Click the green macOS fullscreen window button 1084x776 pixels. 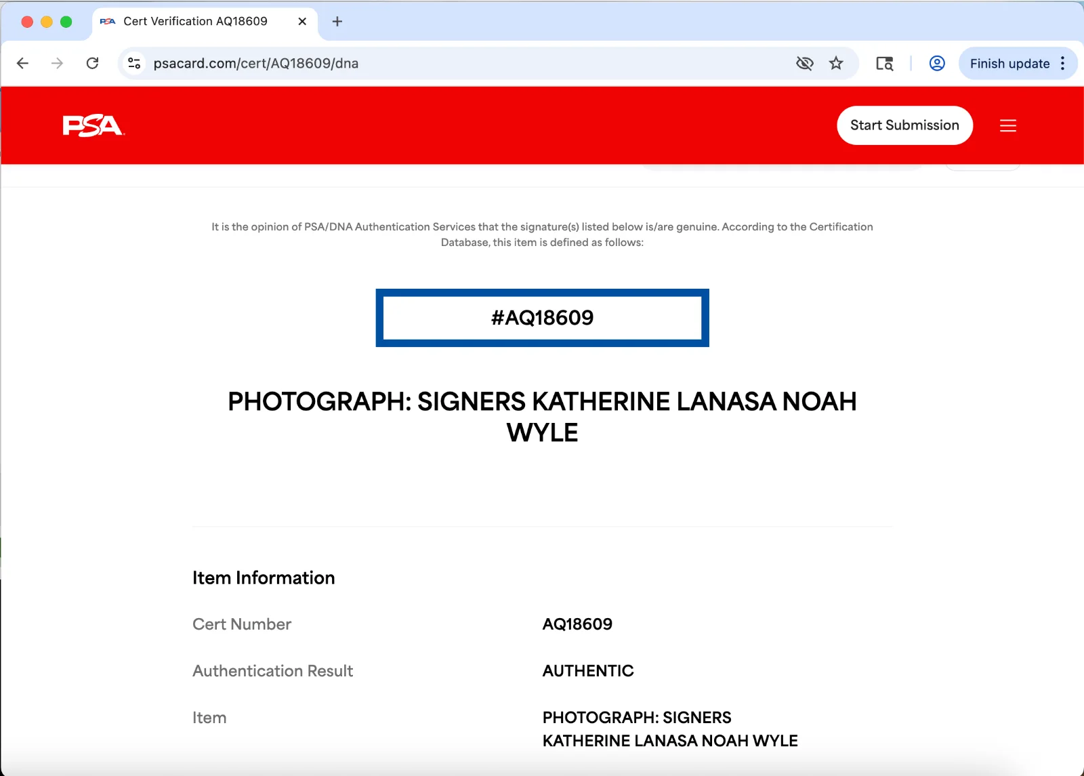[x=66, y=22]
